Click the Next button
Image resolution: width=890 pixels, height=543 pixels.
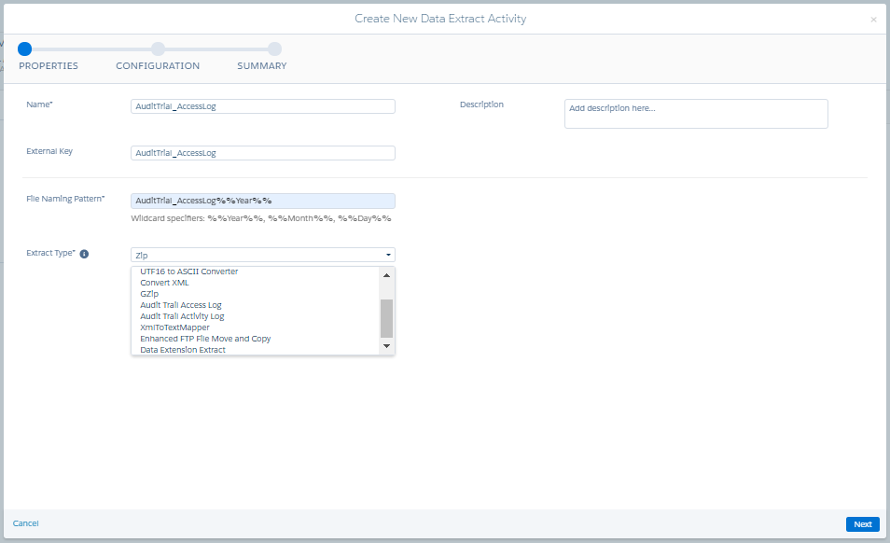[x=862, y=524]
